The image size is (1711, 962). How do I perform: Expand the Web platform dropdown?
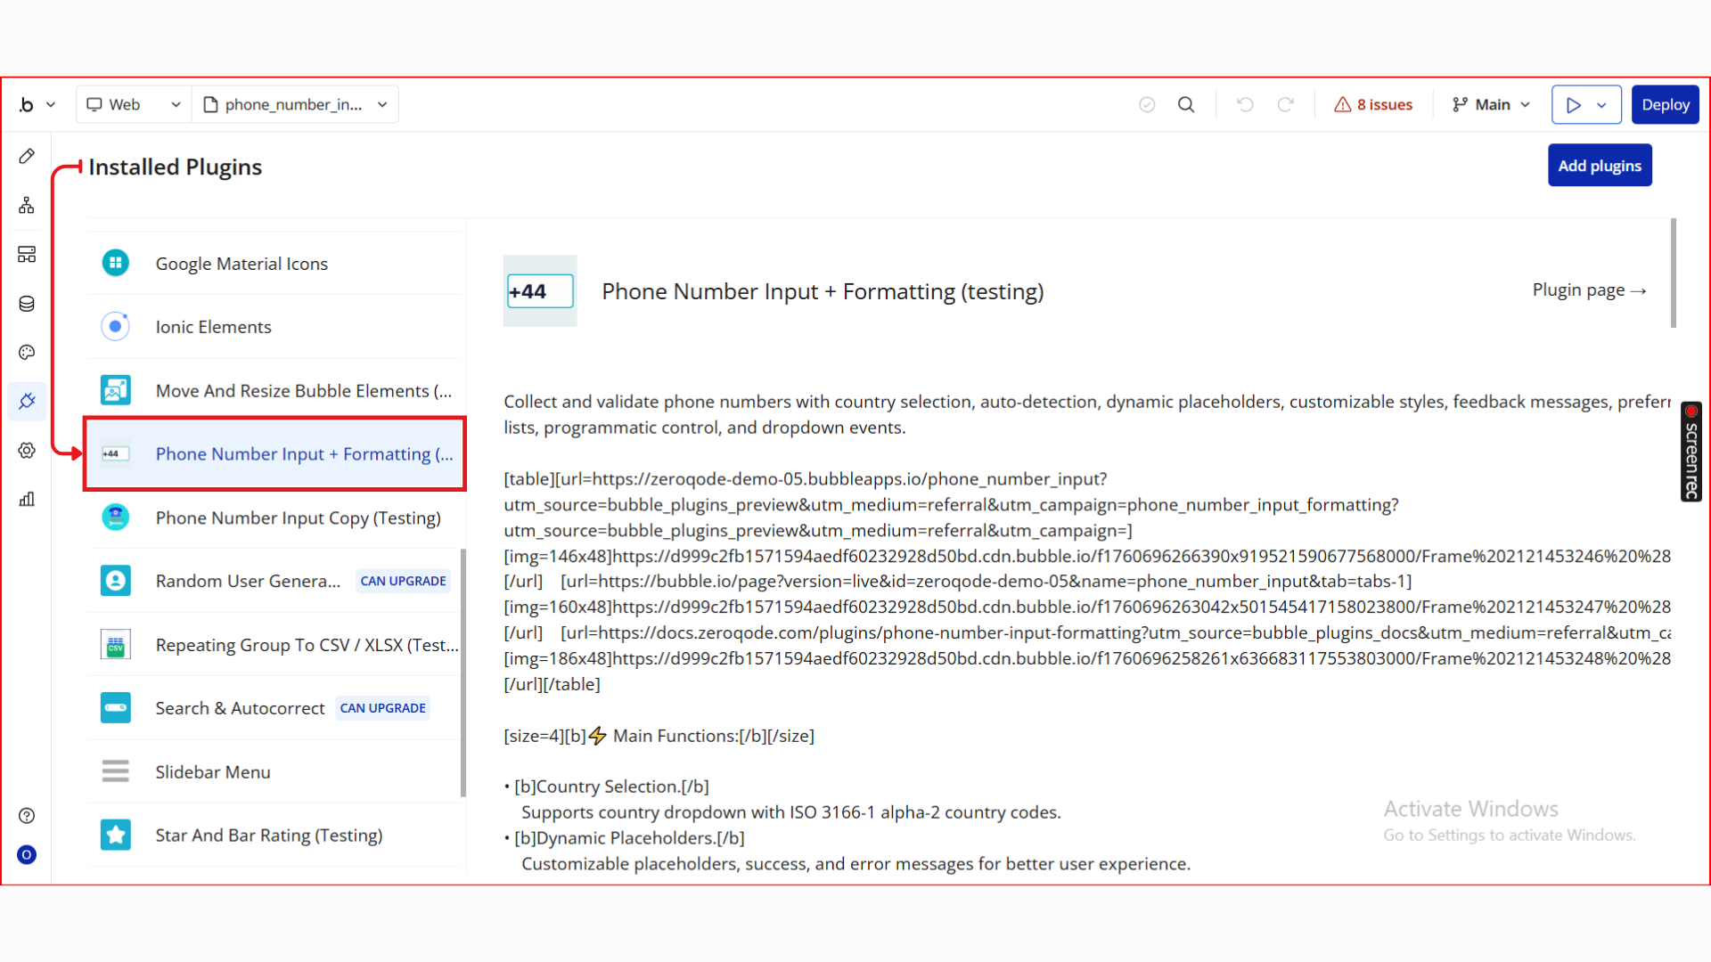tap(134, 105)
